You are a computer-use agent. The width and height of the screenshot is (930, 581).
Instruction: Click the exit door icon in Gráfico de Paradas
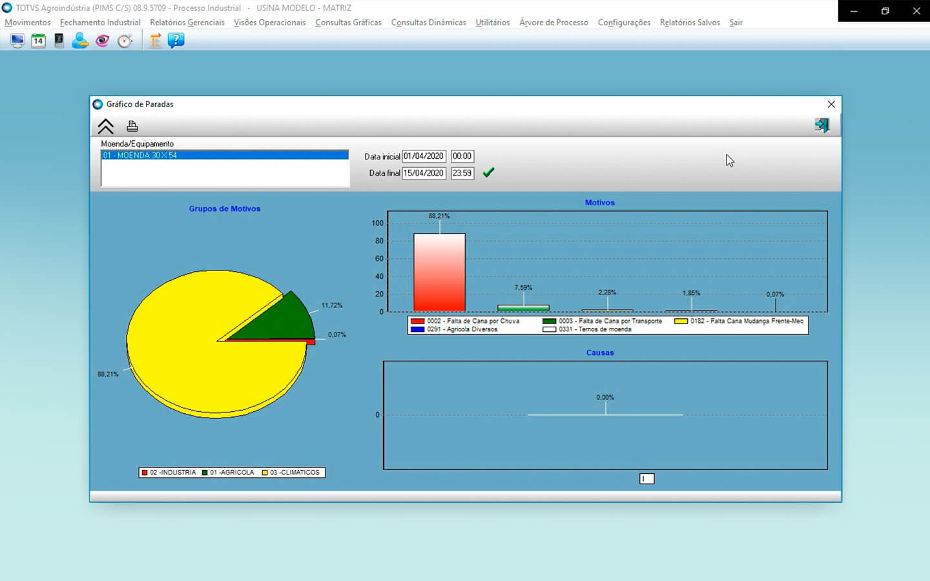821,125
